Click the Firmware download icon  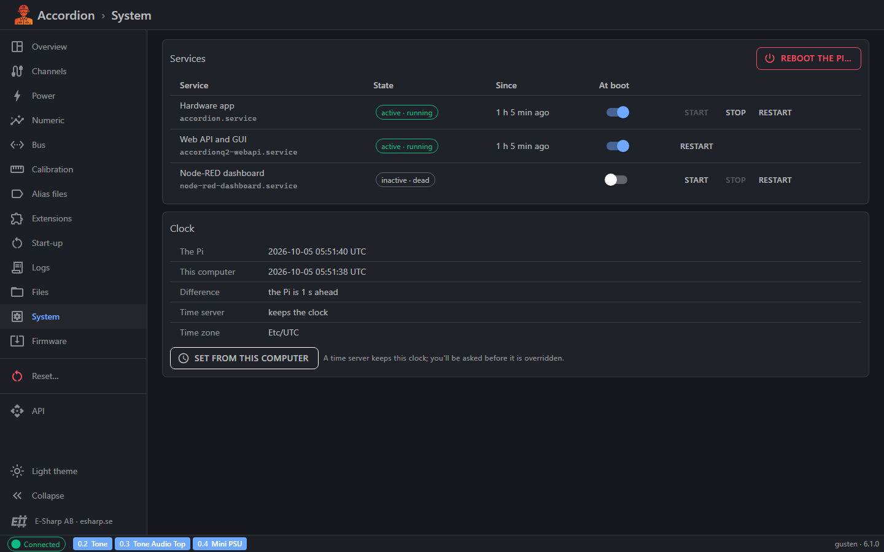point(17,341)
